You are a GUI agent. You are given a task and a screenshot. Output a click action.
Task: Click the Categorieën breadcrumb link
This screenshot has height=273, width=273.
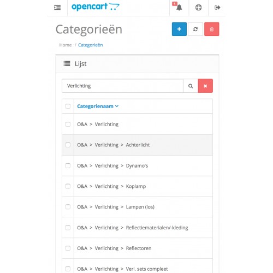tap(91, 45)
